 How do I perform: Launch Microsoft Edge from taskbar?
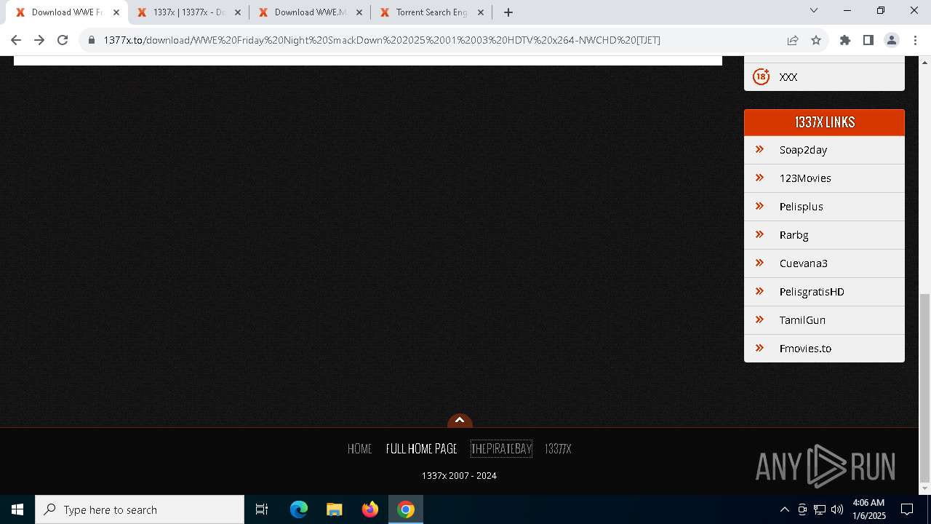[299, 509]
